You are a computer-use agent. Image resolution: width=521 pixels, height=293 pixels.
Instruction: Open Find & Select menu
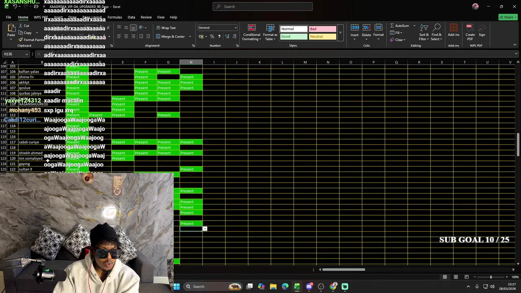[436, 32]
